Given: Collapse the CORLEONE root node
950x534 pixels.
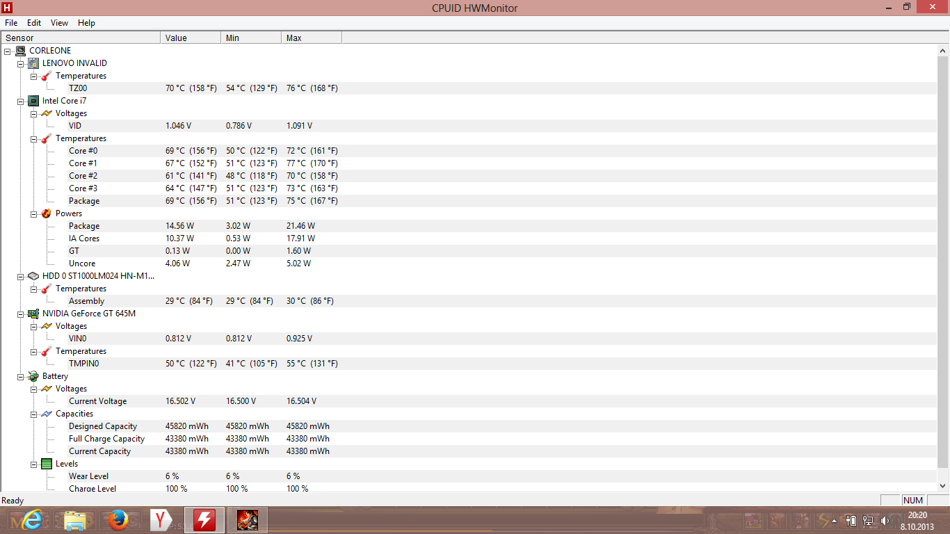Looking at the screenshot, I should 8,51.
